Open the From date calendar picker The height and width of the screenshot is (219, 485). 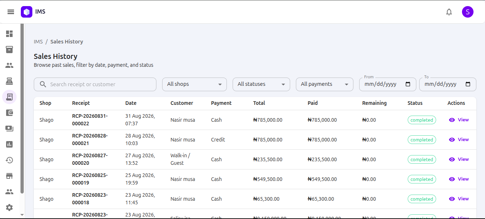(408, 84)
